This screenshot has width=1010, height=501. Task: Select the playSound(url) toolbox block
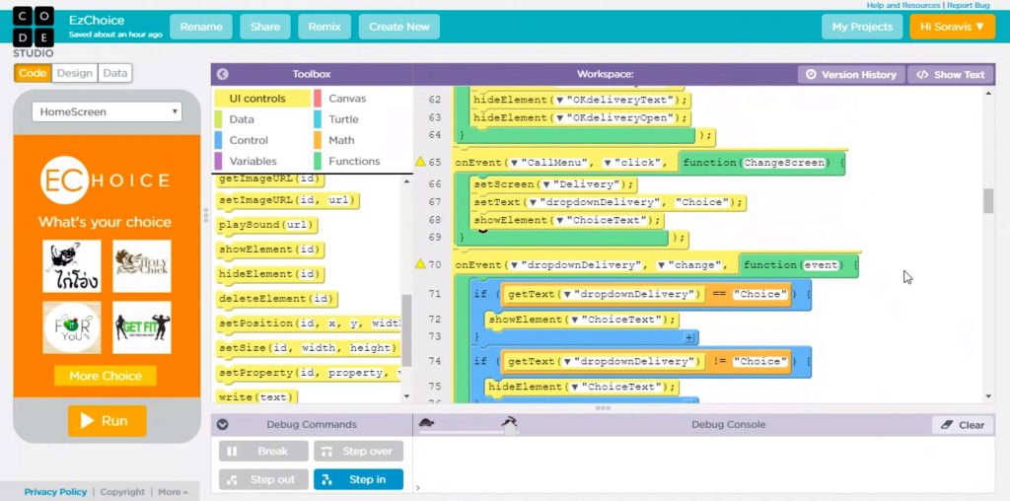point(266,225)
